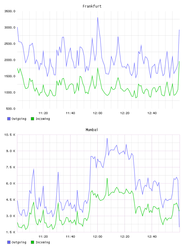Image resolution: width=184 pixels, height=247 pixels.
Task: Click the 11:40 time label under Mumbai chart
Action: (70, 237)
